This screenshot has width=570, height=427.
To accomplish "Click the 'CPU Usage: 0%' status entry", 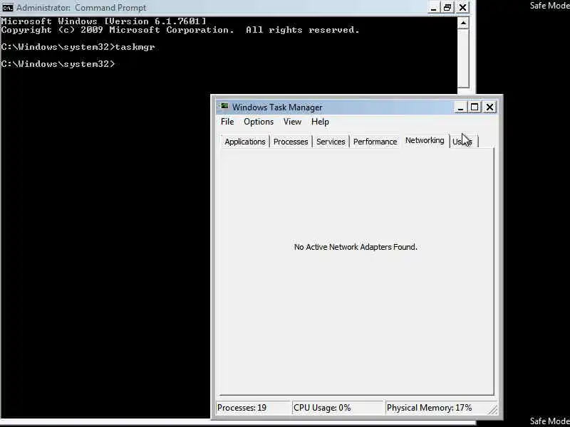I will click(338, 408).
